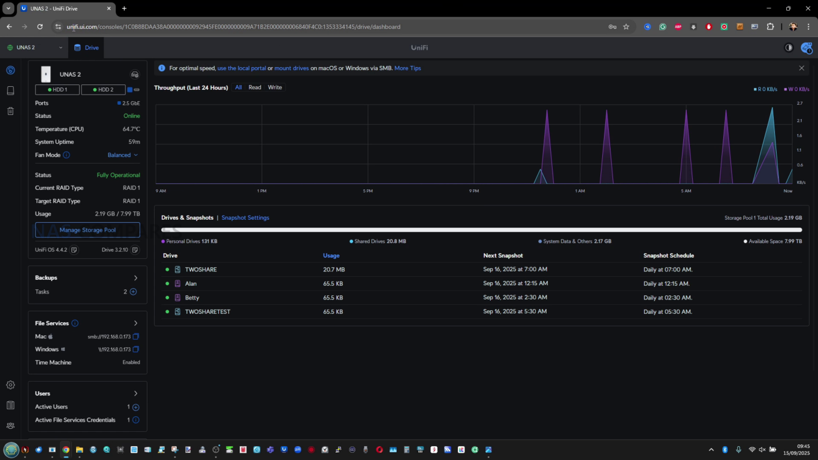Select the TWOSHARETEST drive row
This screenshot has height=460, width=818.
click(x=482, y=311)
